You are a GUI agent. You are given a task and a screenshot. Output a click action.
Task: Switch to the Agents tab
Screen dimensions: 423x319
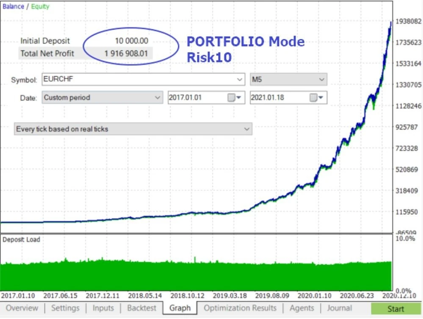pos(302,308)
